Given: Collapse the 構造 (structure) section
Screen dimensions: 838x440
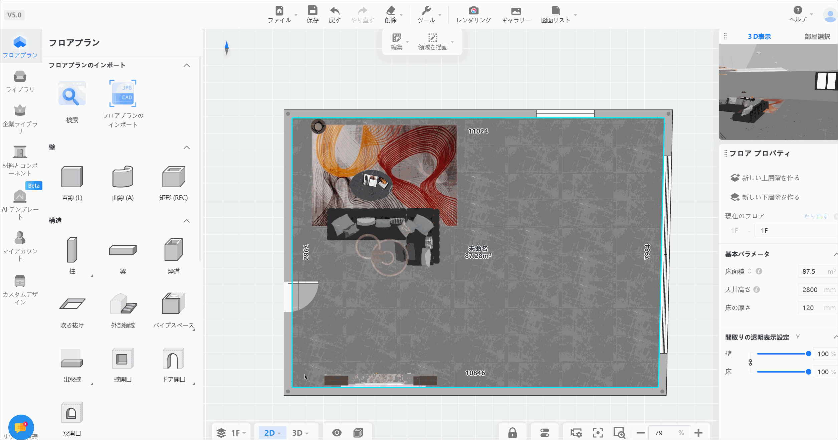Looking at the screenshot, I should click(187, 221).
